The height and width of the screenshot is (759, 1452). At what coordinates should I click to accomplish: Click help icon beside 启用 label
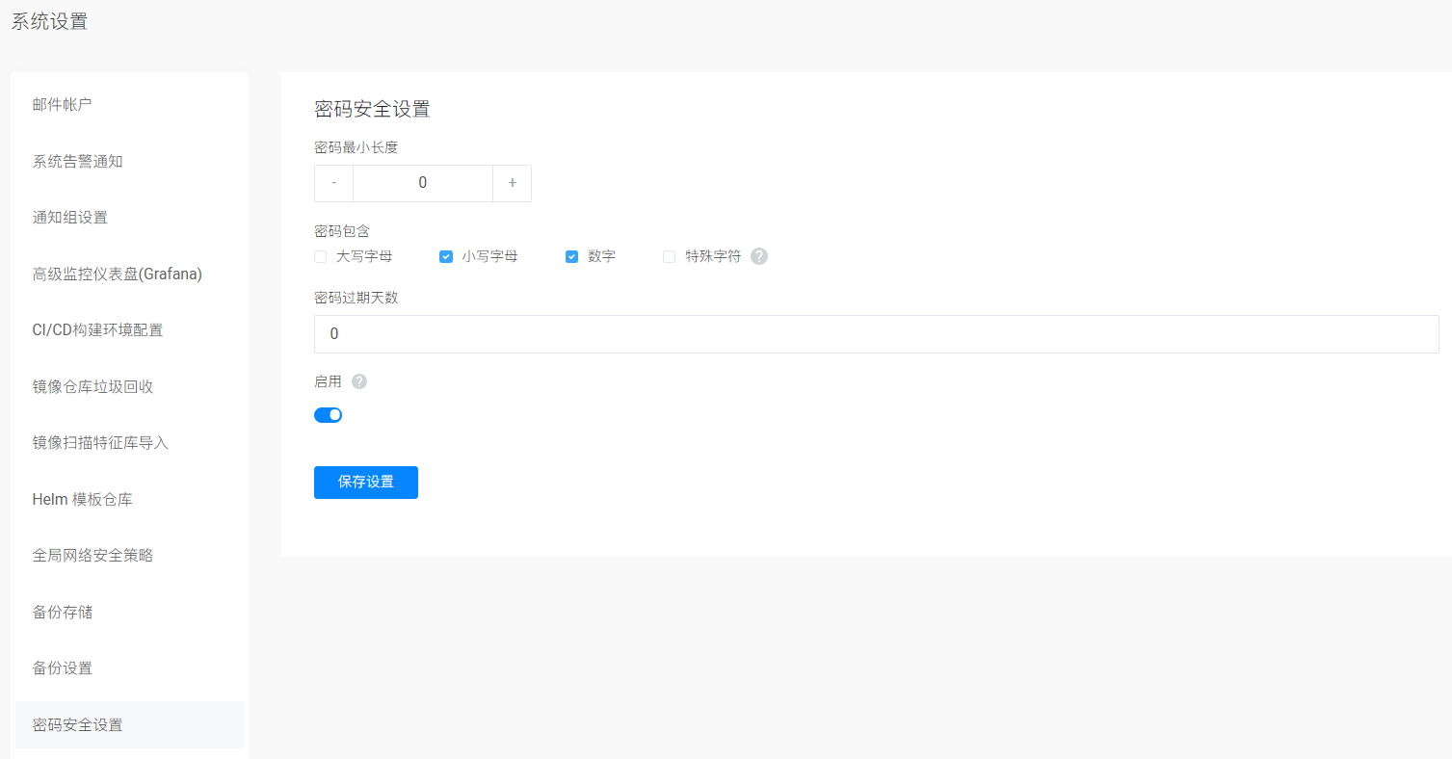(359, 381)
